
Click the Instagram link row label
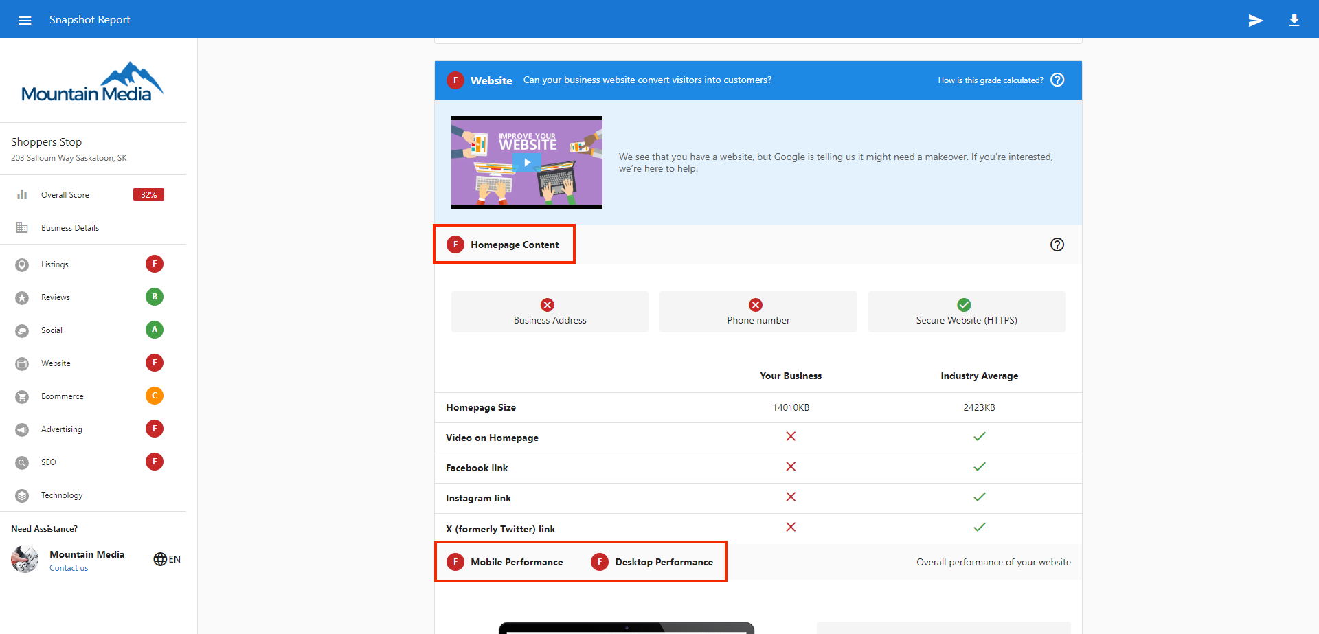click(x=478, y=498)
